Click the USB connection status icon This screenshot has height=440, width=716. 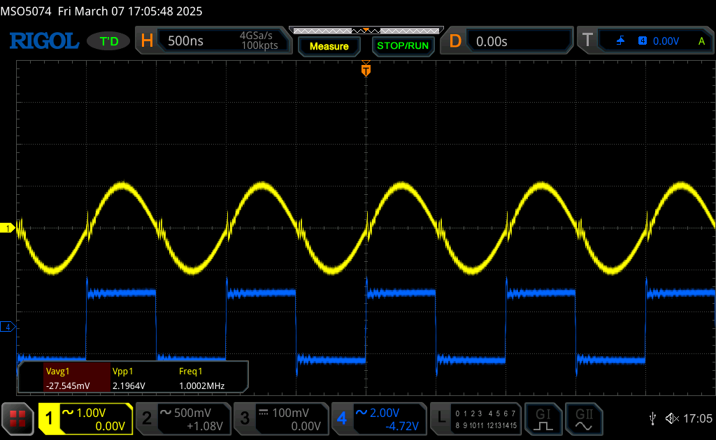click(x=652, y=418)
